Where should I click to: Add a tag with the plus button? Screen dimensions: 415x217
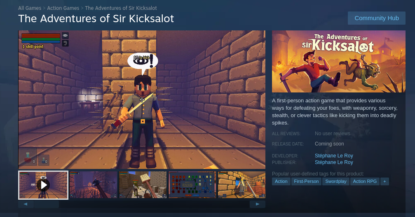(385, 181)
